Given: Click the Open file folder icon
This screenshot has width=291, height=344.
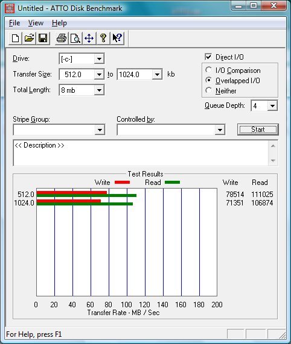Looking at the screenshot, I should coord(29,39).
